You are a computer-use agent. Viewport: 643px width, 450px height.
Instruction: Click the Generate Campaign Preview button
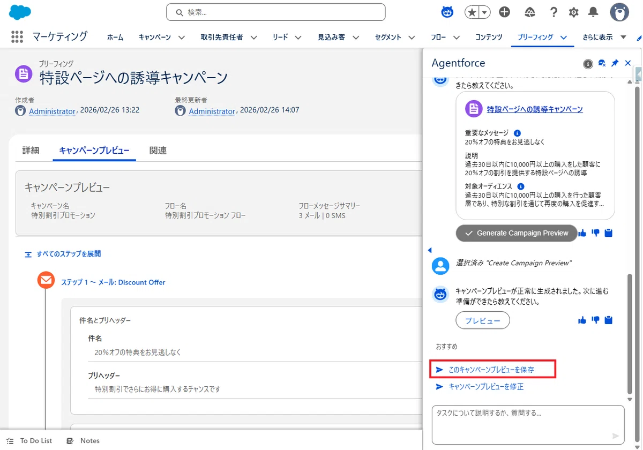coord(517,233)
